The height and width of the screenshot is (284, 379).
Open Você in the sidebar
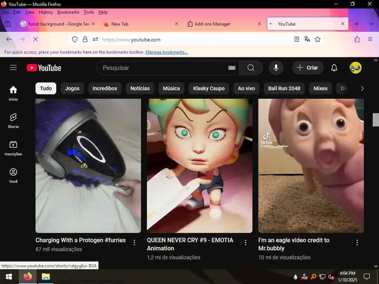pyautogui.click(x=13, y=176)
